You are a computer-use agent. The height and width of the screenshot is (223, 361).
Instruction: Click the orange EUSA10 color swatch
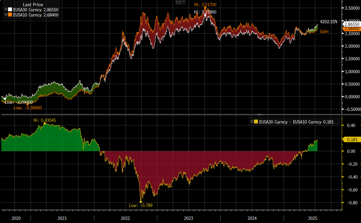pyautogui.click(x=10, y=15)
